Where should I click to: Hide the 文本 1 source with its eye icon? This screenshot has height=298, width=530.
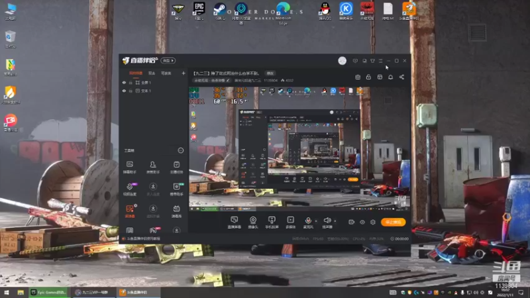click(x=124, y=91)
